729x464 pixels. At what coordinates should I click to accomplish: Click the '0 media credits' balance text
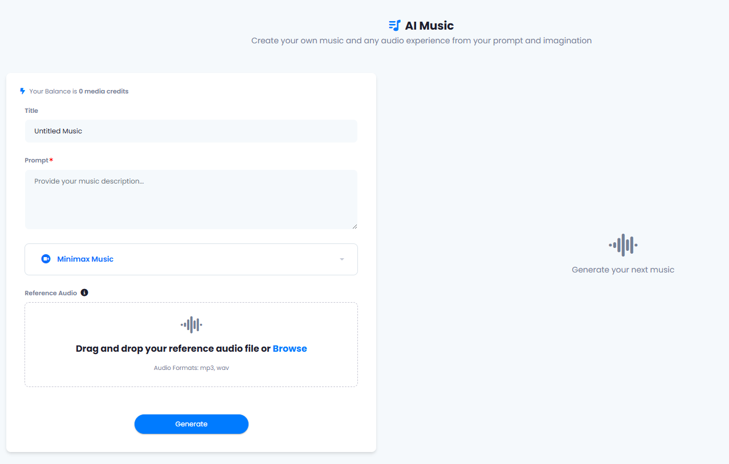(104, 91)
